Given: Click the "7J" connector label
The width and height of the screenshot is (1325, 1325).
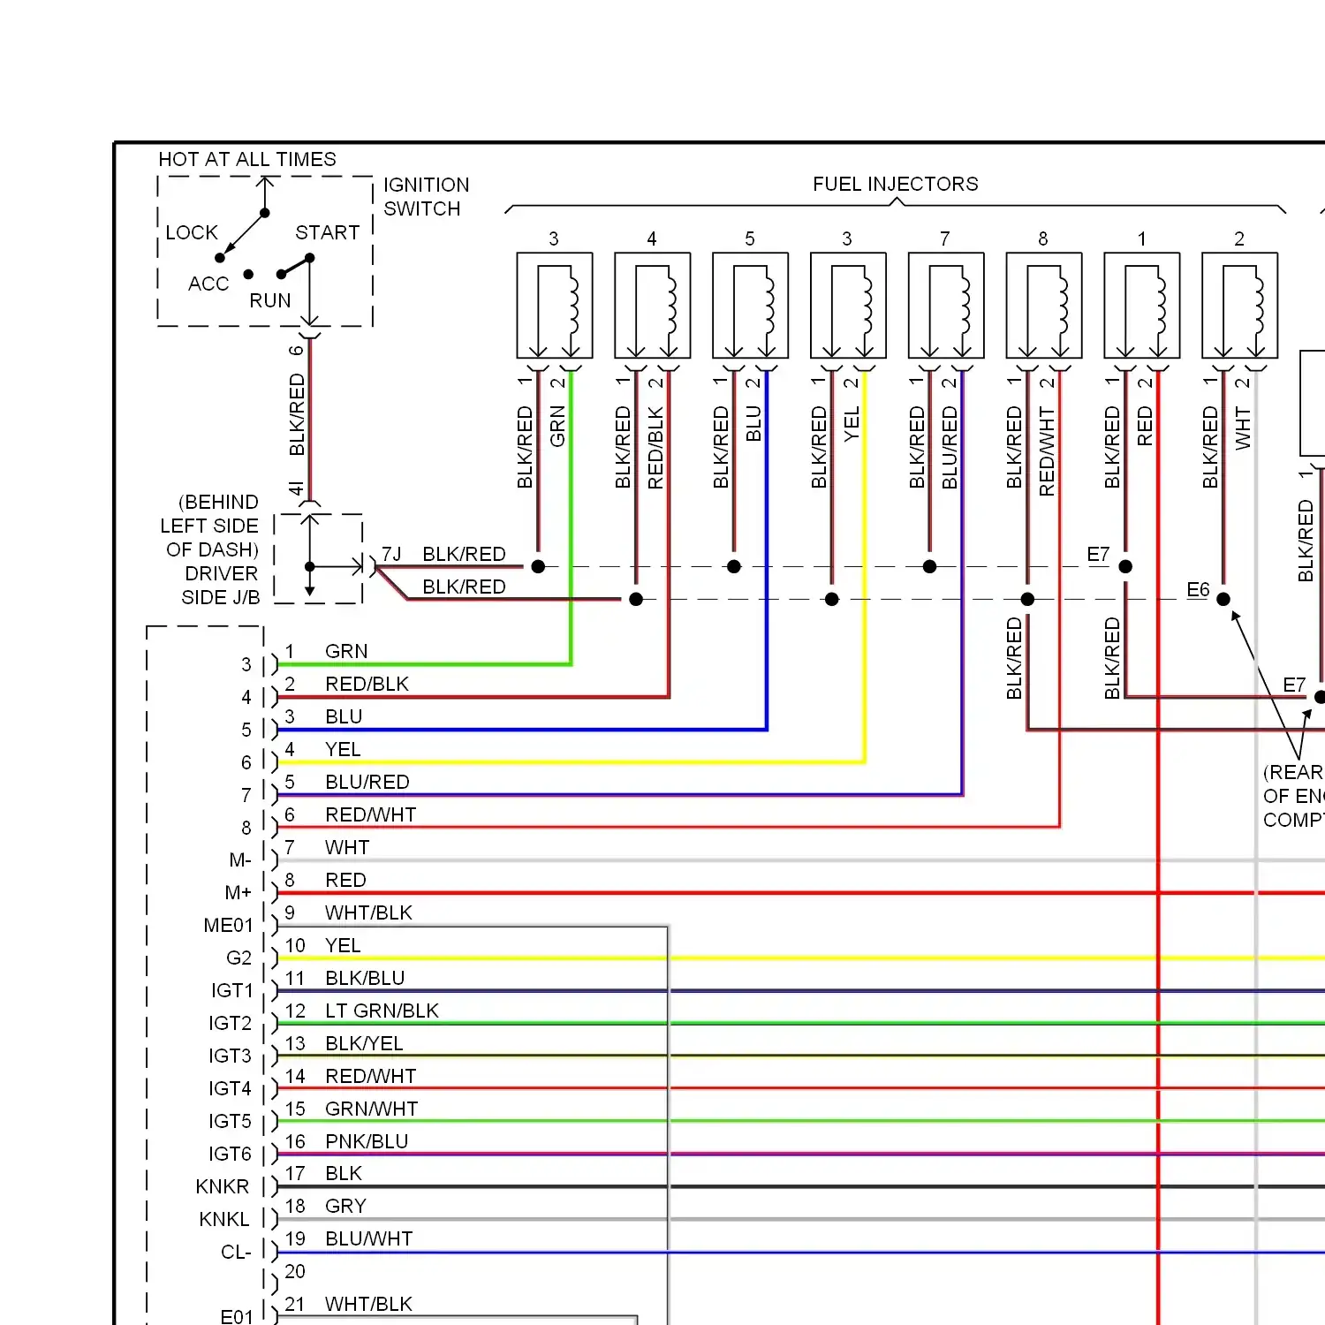Looking at the screenshot, I should [391, 554].
